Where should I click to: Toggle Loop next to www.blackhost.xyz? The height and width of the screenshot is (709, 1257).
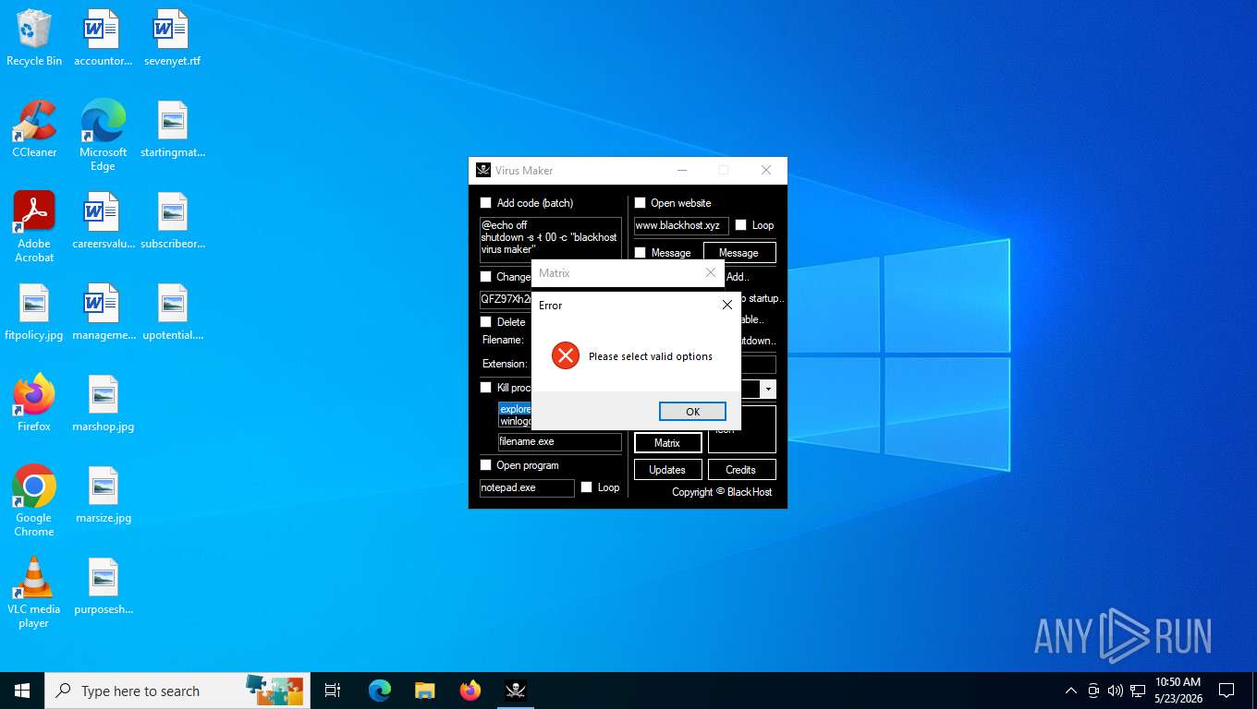[740, 225]
